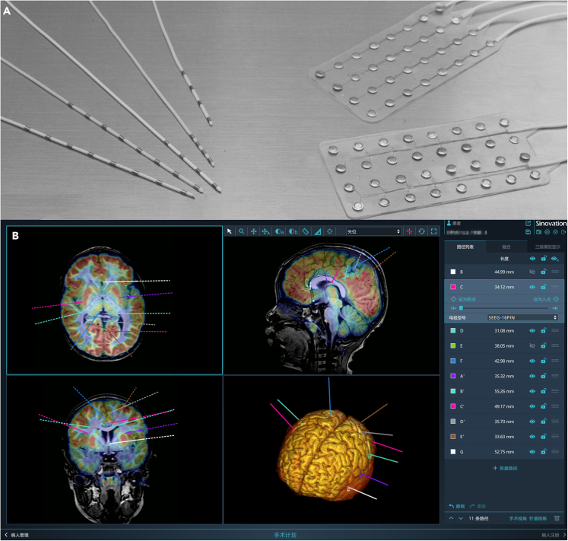This screenshot has height=541, width=568.
Task: Open the 三维模型显示 tab
Action: [546, 247]
